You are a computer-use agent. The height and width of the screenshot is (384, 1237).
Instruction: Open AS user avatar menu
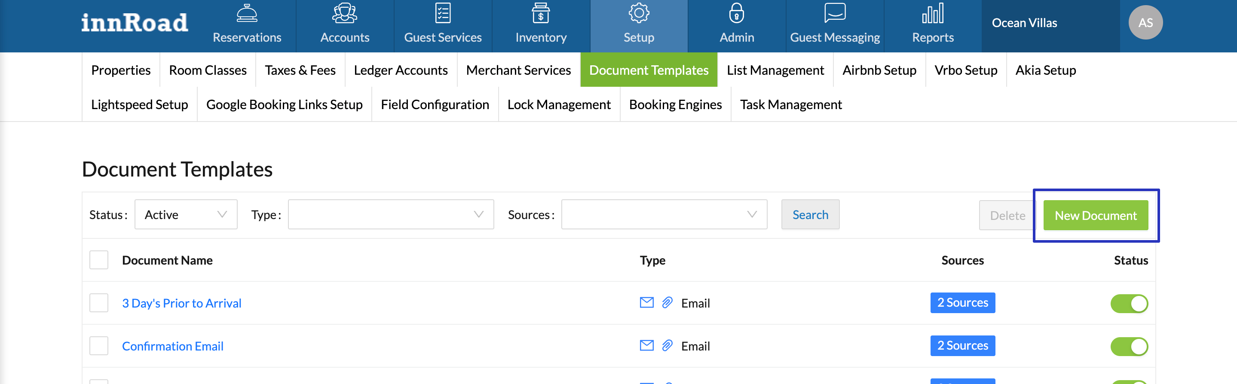point(1145,23)
